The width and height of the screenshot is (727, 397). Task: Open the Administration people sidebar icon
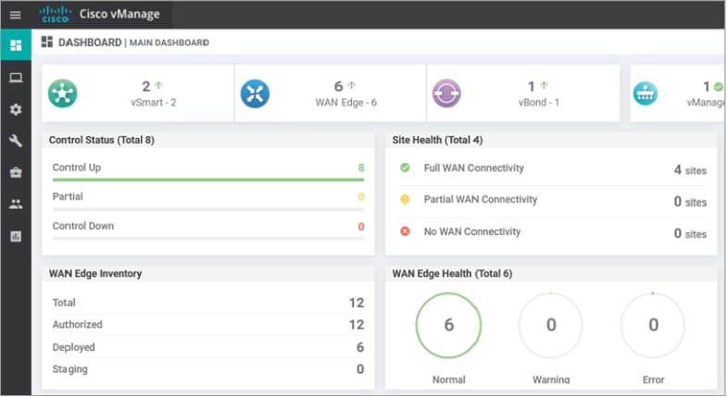click(x=16, y=205)
